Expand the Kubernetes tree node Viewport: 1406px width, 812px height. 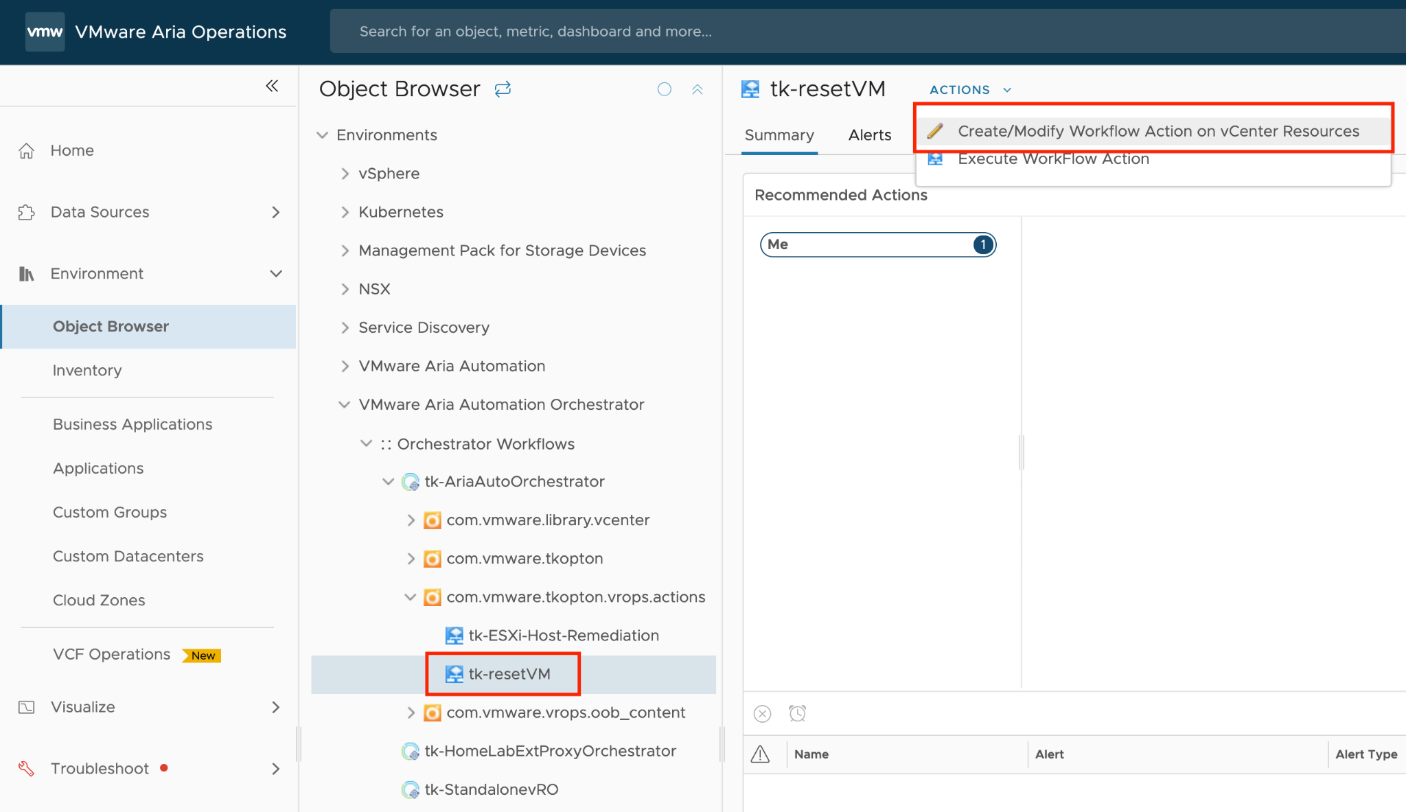click(x=345, y=212)
